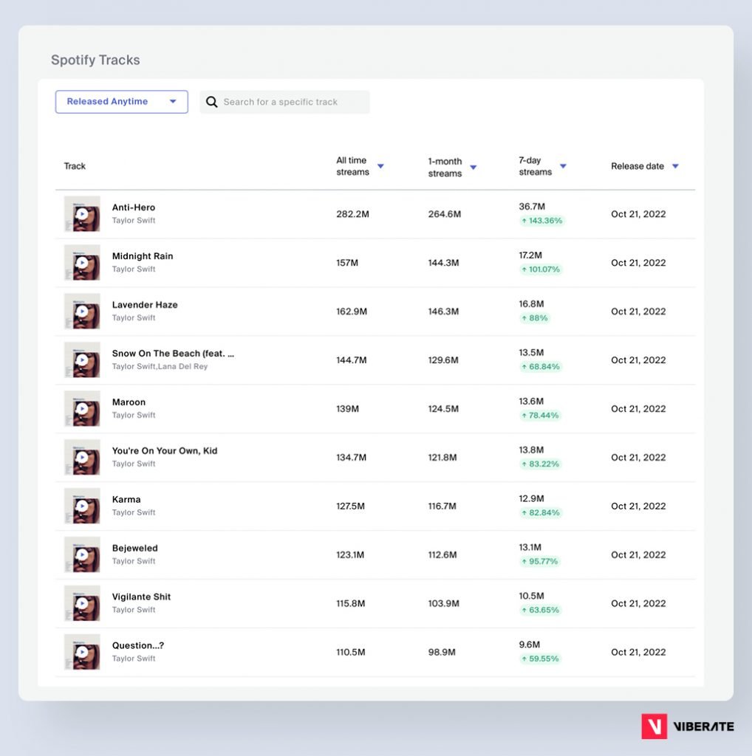Sort by All time streams arrow
Viewport: 752px width, 756px height.
click(380, 166)
